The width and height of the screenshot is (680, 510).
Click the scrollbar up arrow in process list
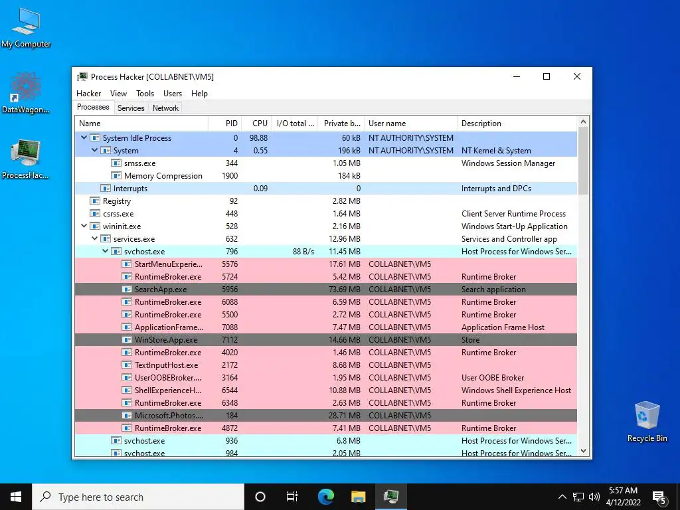click(583, 122)
